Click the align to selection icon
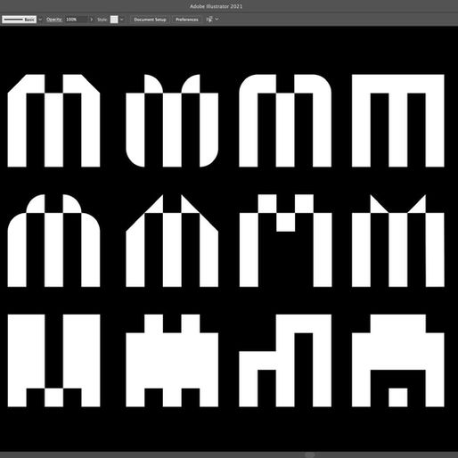This screenshot has width=458, height=458. (x=209, y=20)
